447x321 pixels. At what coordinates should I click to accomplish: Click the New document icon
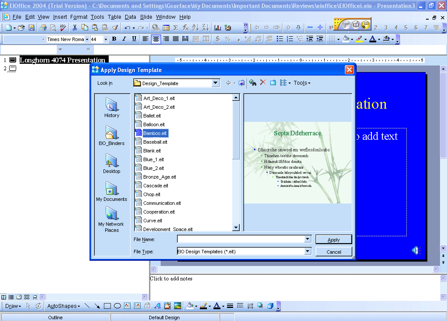pyautogui.click(x=9, y=28)
